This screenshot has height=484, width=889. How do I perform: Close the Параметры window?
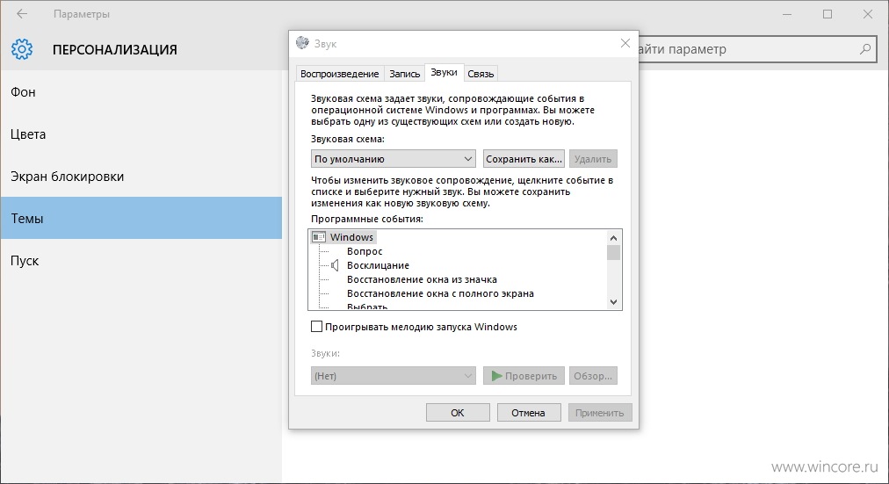(x=867, y=14)
